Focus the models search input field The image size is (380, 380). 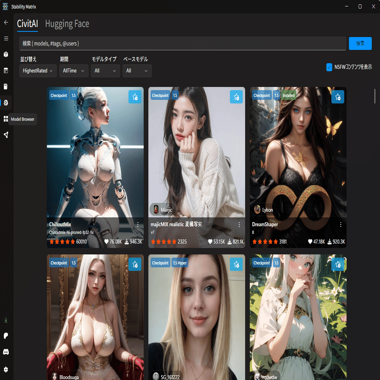tap(183, 43)
